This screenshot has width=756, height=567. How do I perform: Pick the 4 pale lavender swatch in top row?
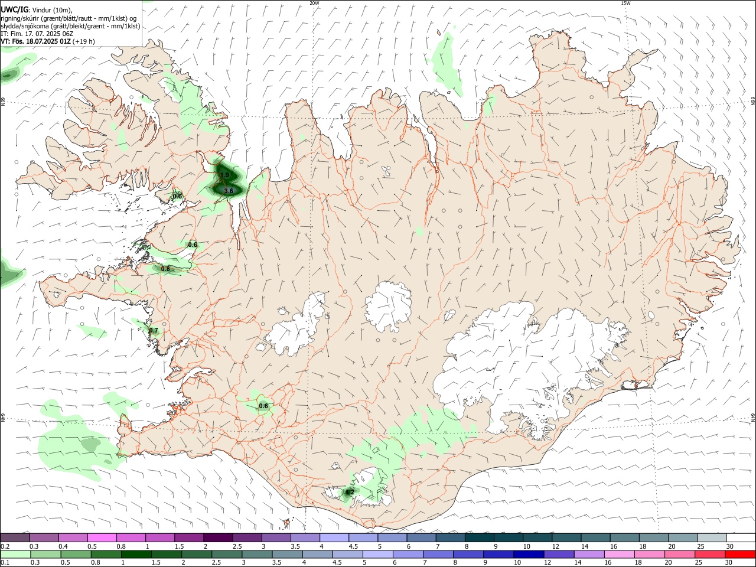click(334, 537)
